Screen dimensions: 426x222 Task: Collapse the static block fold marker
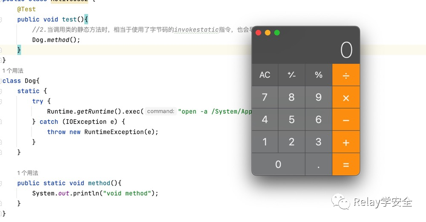[x=1, y=91]
